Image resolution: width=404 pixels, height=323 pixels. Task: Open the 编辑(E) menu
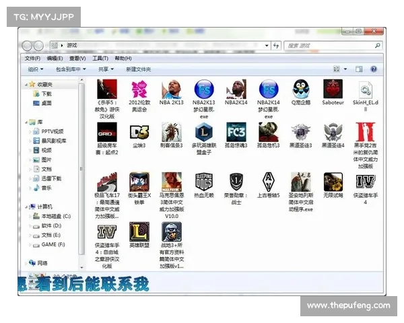(55, 59)
